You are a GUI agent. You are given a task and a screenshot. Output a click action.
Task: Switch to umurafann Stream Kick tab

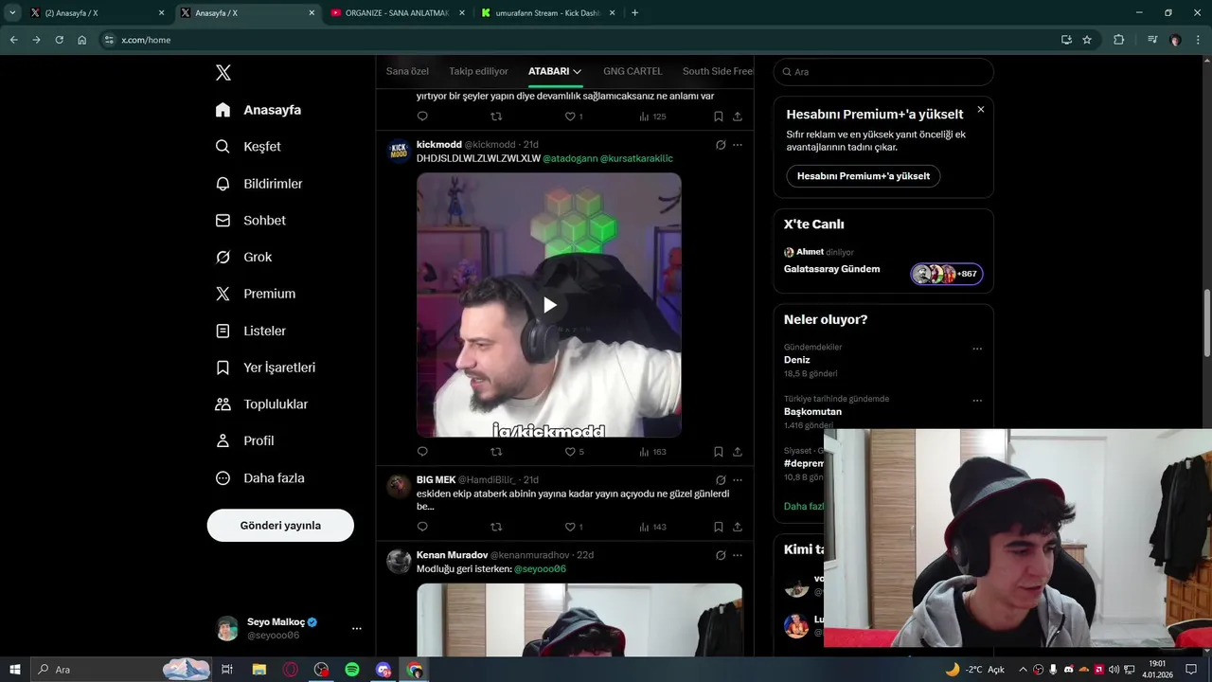coord(546,13)
